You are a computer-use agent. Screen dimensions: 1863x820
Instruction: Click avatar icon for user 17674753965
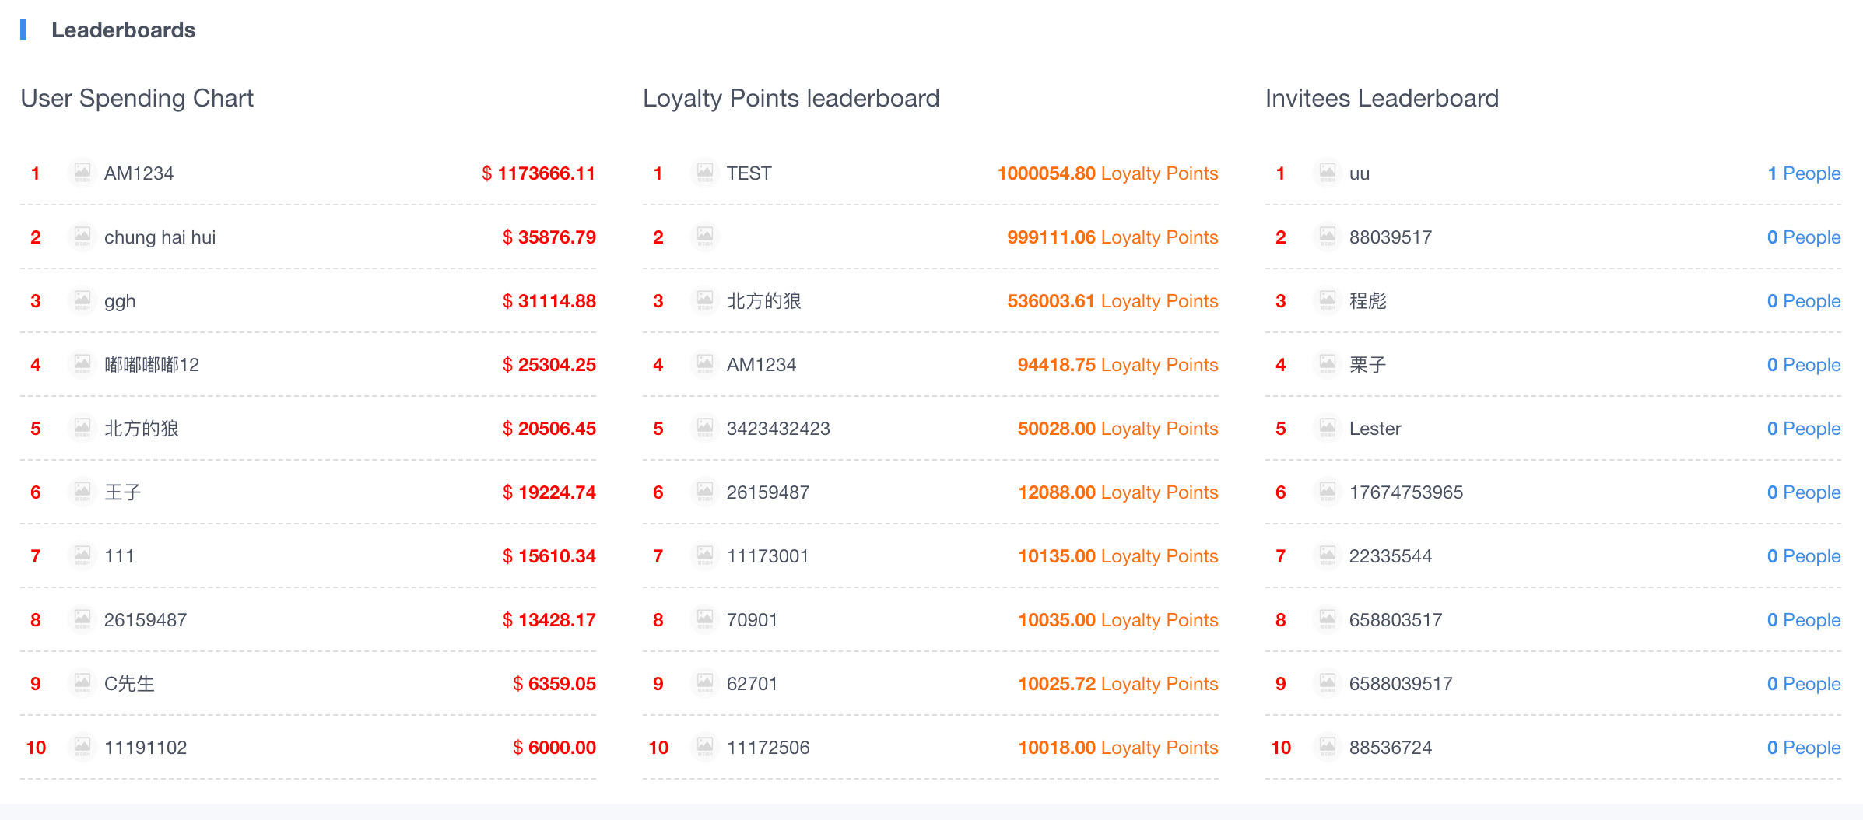click(1327, 491)
